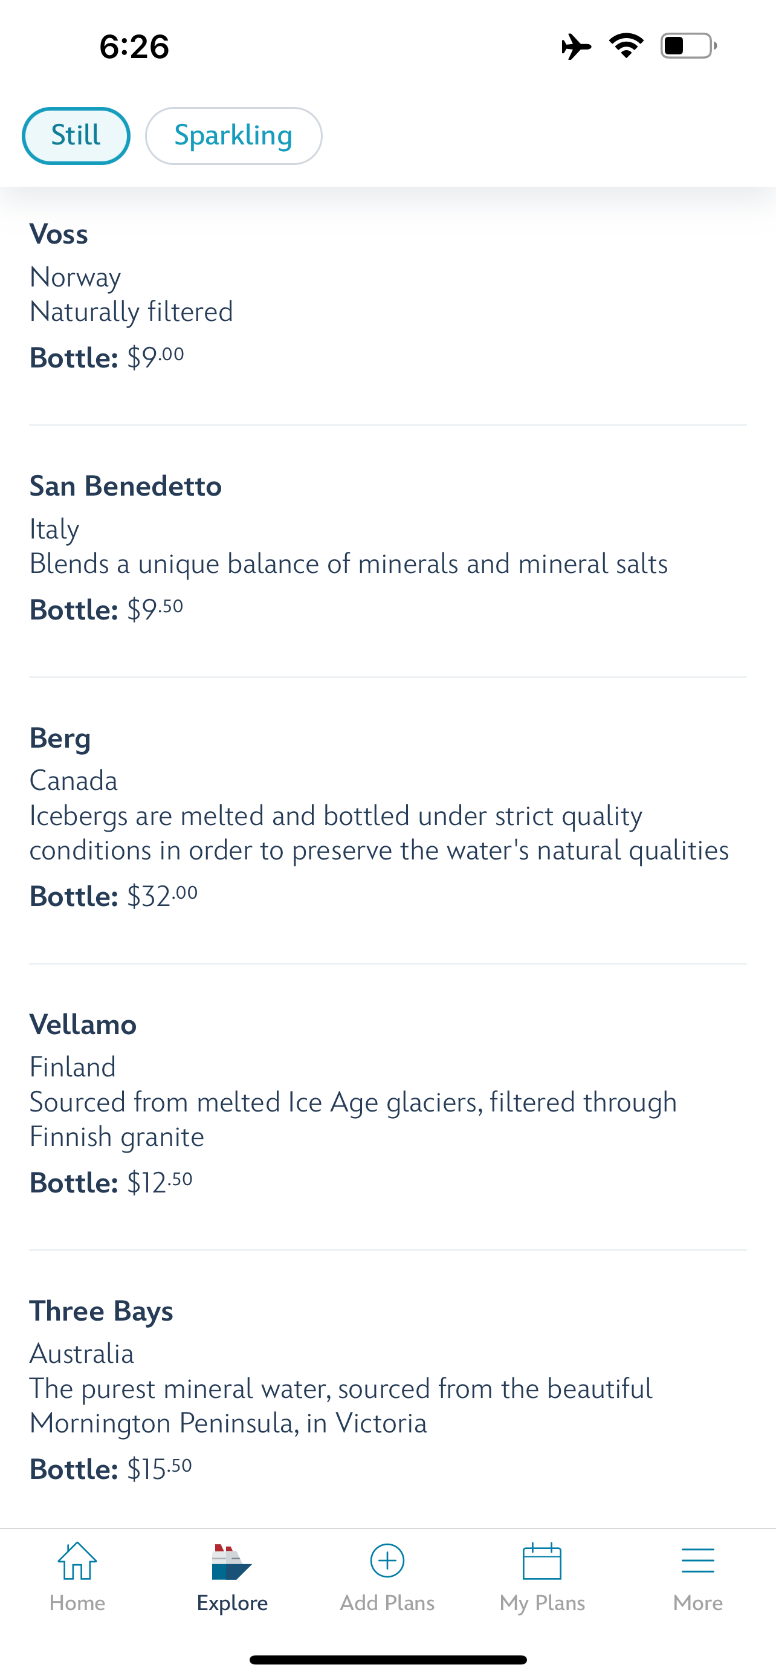Image resolution: width=776 pixels, height=1679 pixels.
Task: Tap the Vellamo bottle price $12.50
Action: click(159, 1182)
